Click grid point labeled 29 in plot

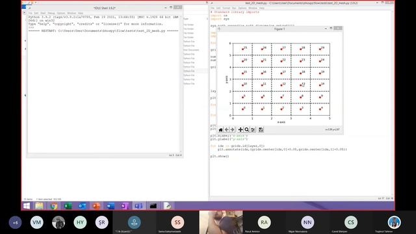[x=320, y=49]
